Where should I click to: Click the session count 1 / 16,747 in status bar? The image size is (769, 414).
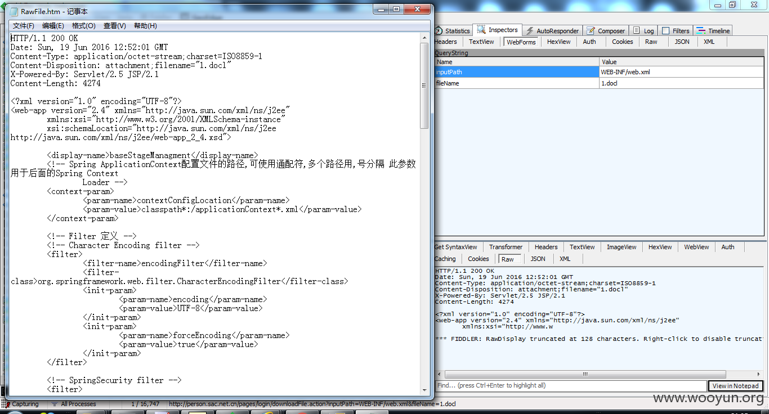coord(145,404)
